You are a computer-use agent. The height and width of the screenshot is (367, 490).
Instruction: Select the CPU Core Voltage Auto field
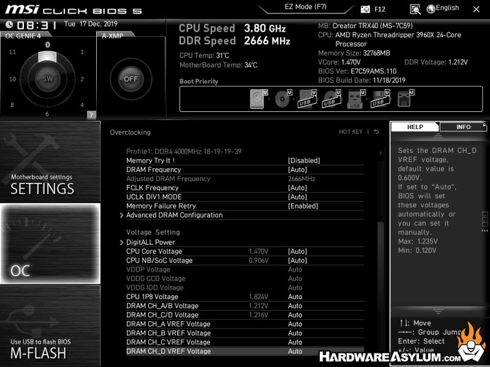tap(298, 251)
